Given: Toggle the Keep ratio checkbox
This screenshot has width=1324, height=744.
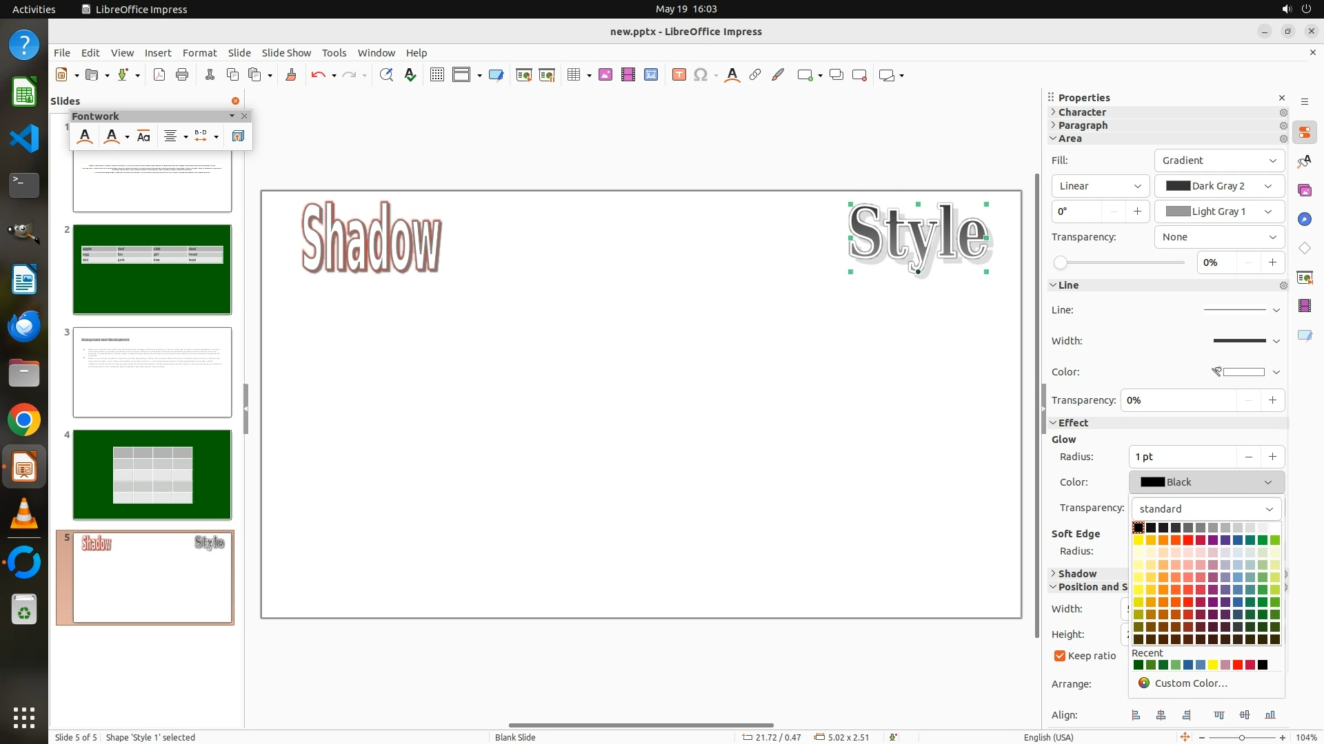Looking at the screenshot, I should [x=1060, y=656].
